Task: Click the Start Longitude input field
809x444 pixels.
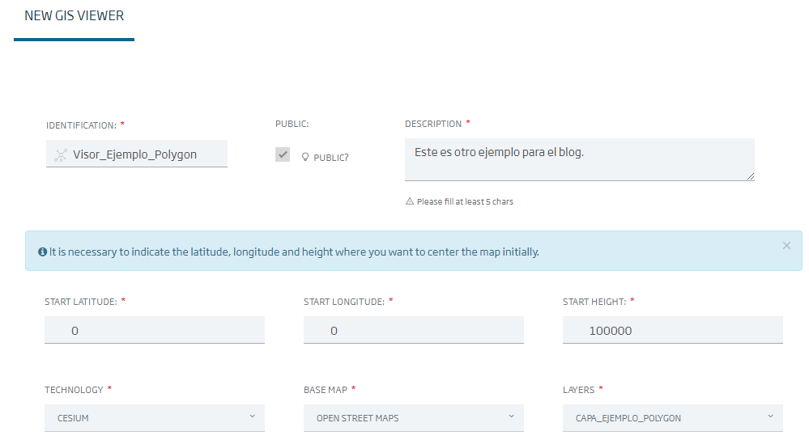Action: point(413,330)
